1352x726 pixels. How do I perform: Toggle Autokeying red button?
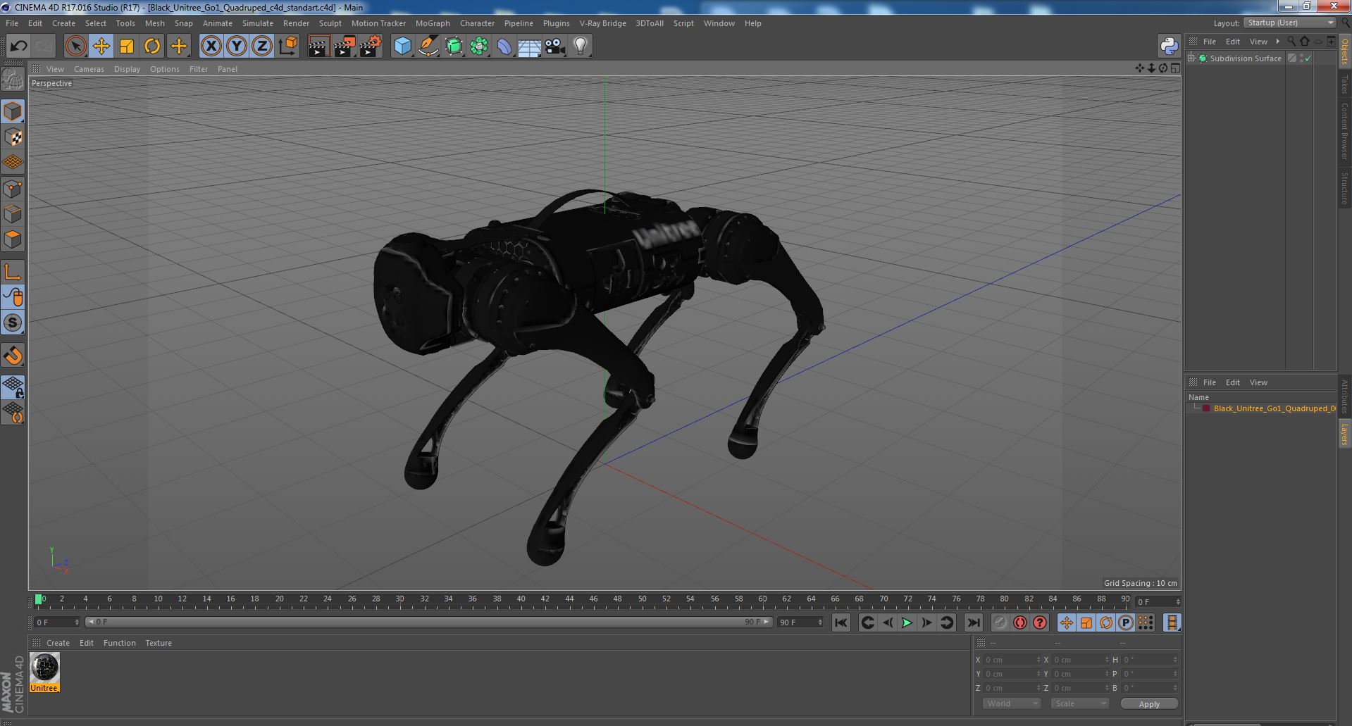click(1020, 622)
